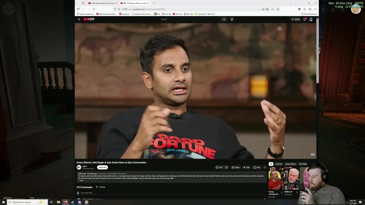Open the browser application menu

coord(315,9)
